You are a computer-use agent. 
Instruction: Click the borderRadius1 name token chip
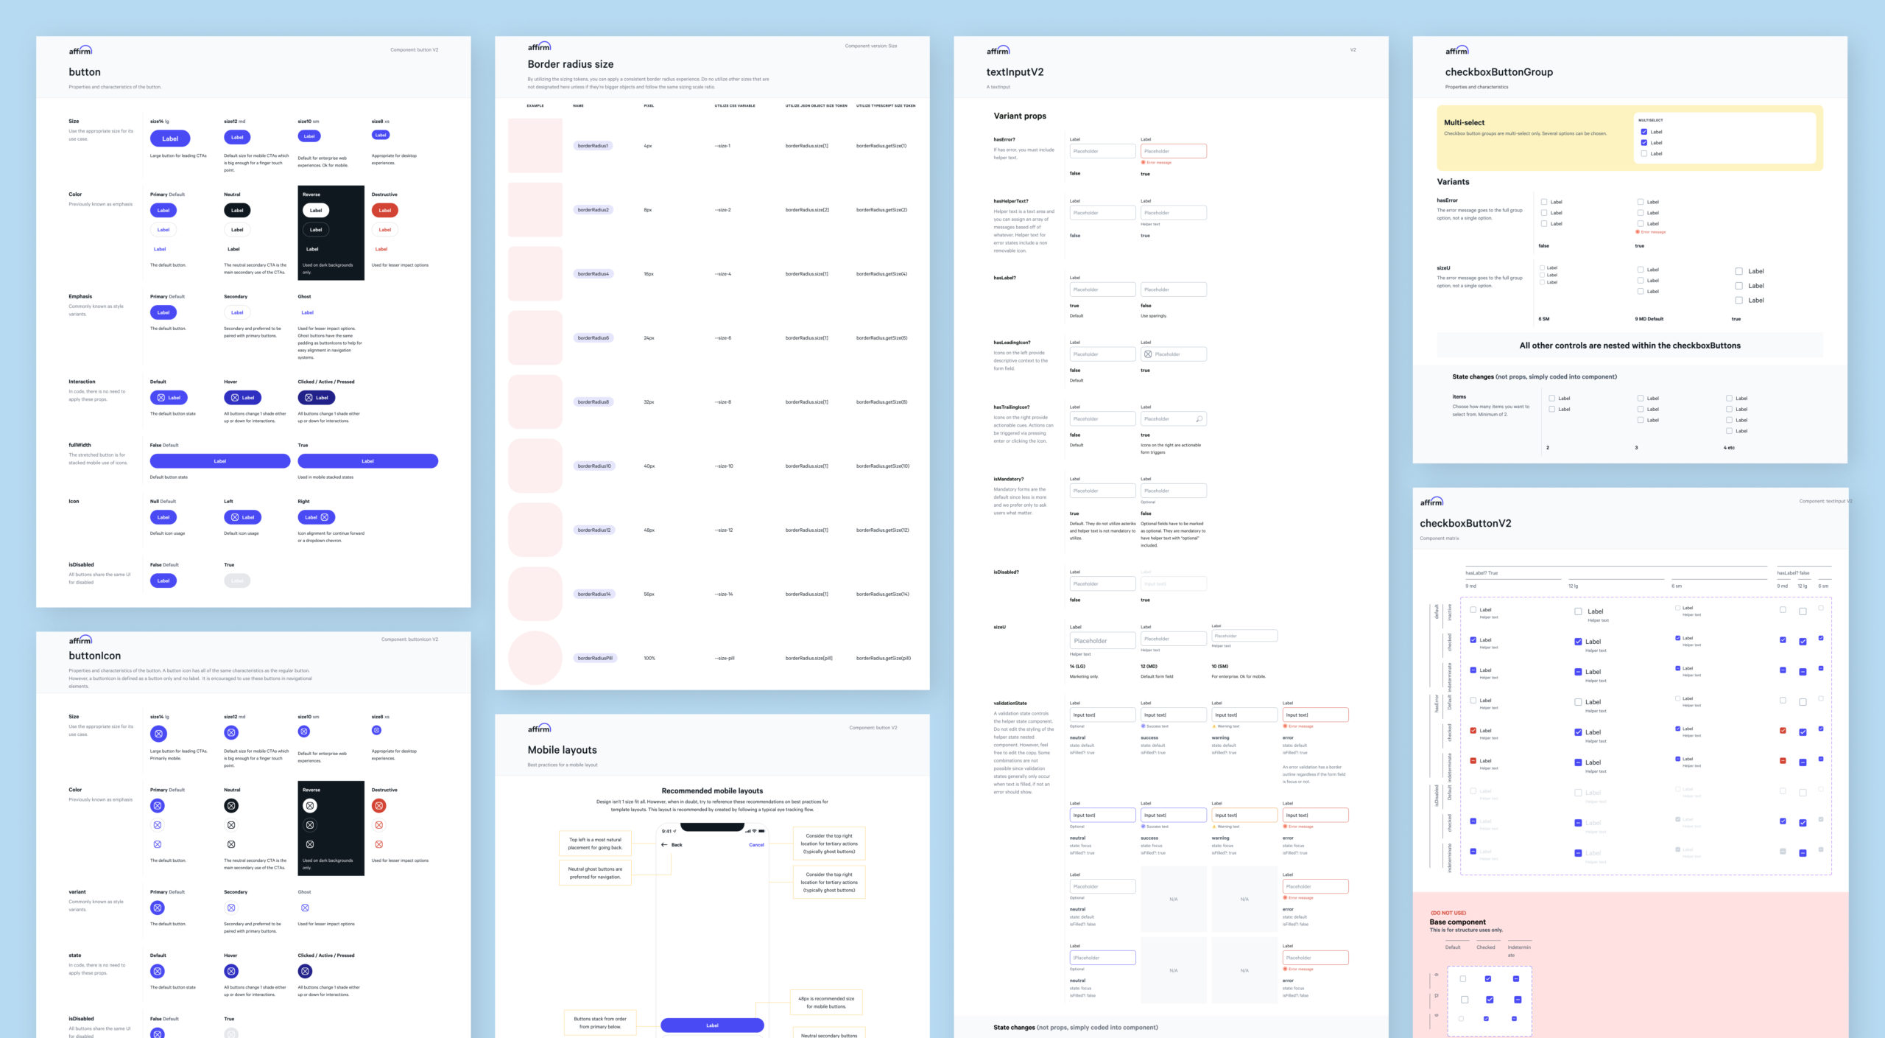pos(593,146)
